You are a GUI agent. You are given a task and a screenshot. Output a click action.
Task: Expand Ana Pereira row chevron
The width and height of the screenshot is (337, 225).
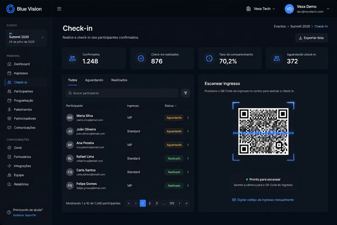188,145
